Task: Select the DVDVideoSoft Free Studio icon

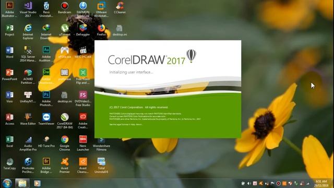Action: [x=83, y=98]
